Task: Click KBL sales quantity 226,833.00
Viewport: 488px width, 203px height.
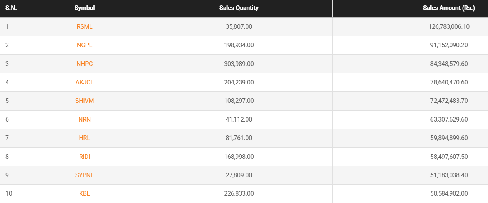Action: (x=239, y=193)
